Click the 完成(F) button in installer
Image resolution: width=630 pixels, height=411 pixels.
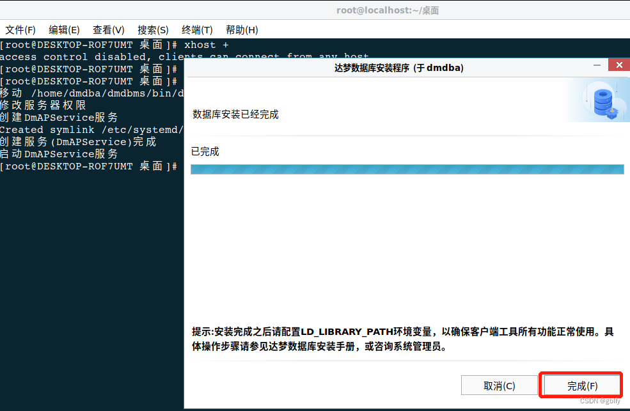coord(582,385)
